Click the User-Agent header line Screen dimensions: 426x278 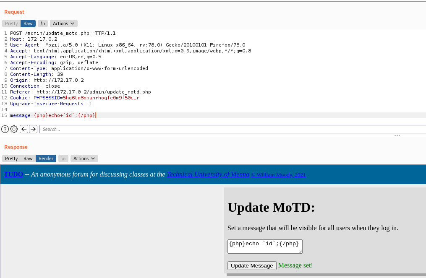[x=128, y=45]
